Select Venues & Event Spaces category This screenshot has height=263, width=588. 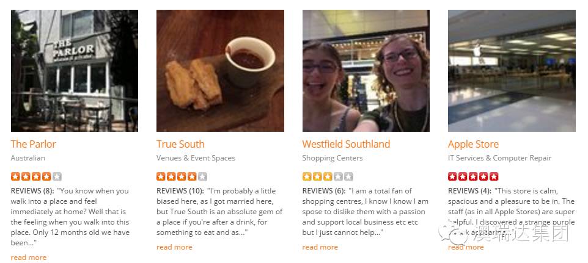point(196,158)
